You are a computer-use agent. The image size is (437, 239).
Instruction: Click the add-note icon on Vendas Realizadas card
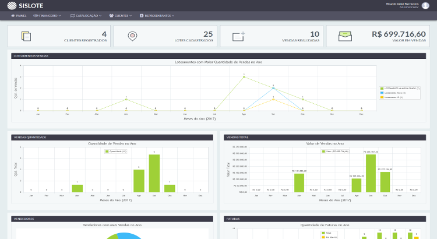[239, 36]
